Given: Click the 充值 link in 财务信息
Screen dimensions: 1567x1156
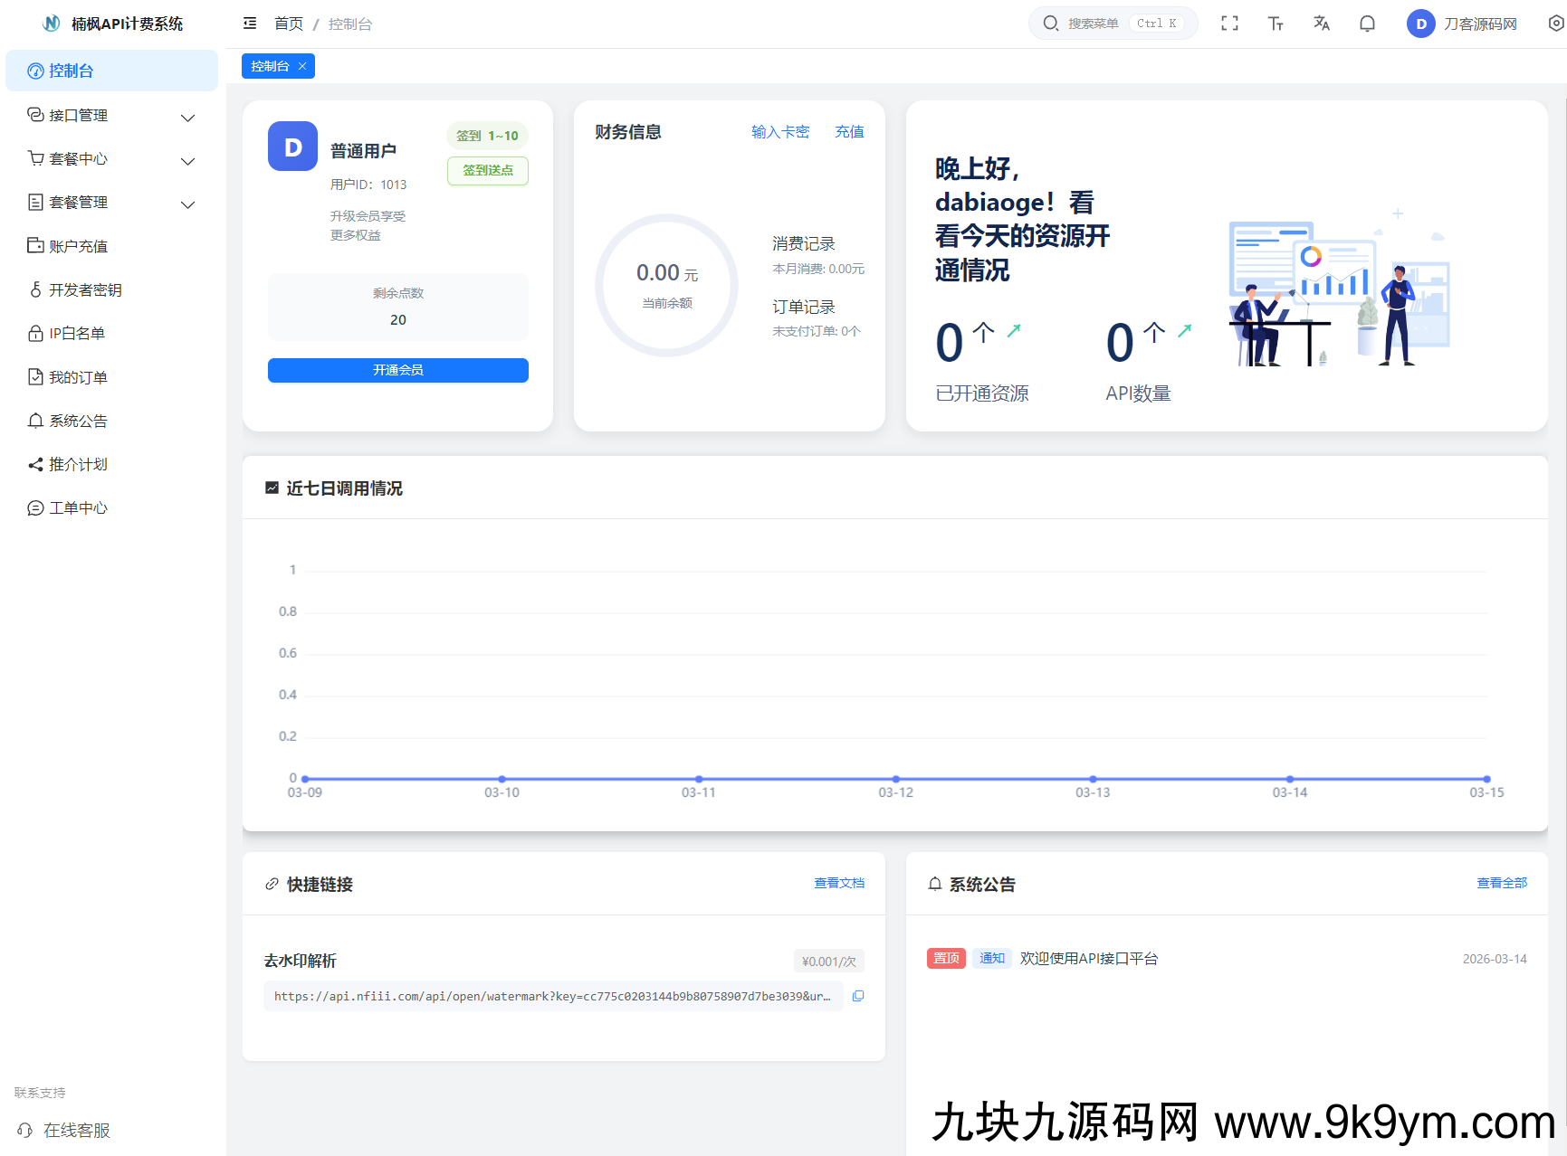Looking at the screenshot, I should click(848, 132).
